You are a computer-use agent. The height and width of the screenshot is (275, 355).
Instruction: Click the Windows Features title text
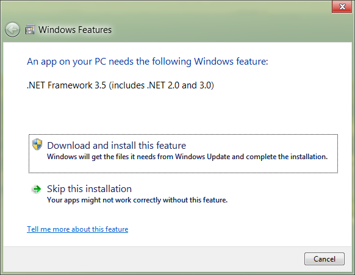(x=75, y=30)
